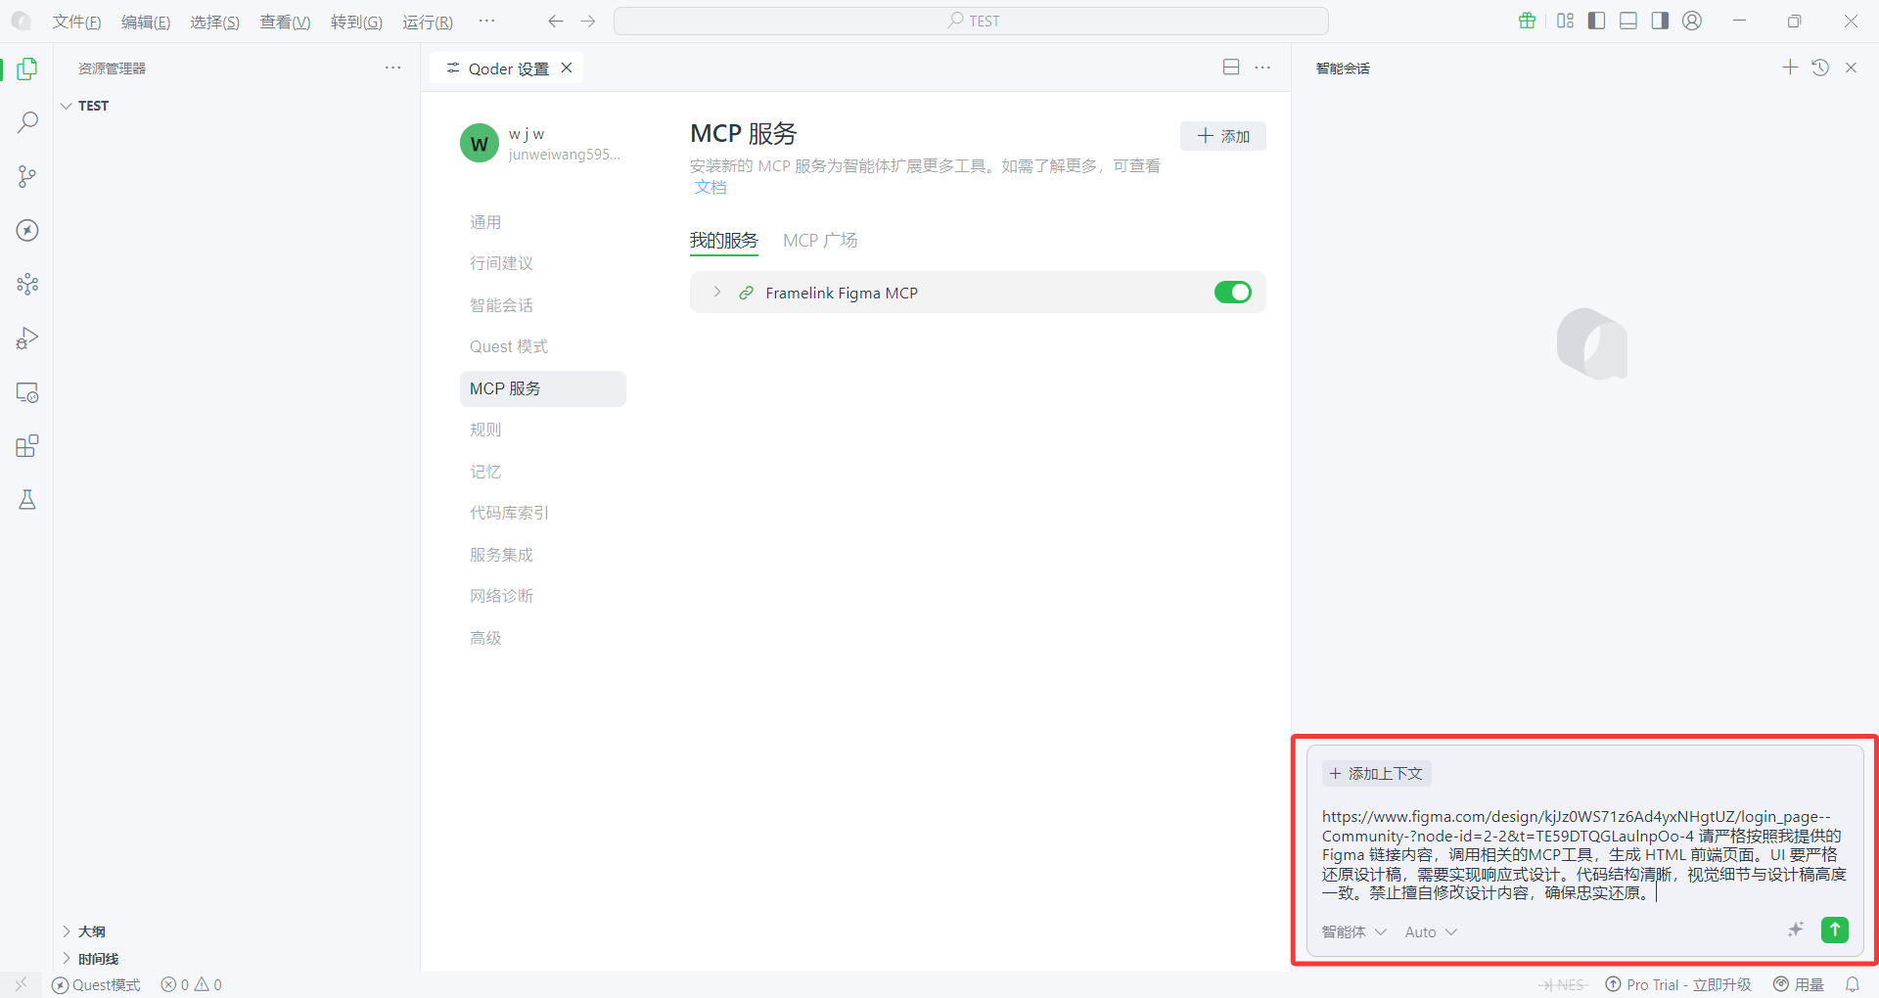Open Source Control branch icon
The image size is (1879, 998).
(27, 176)
